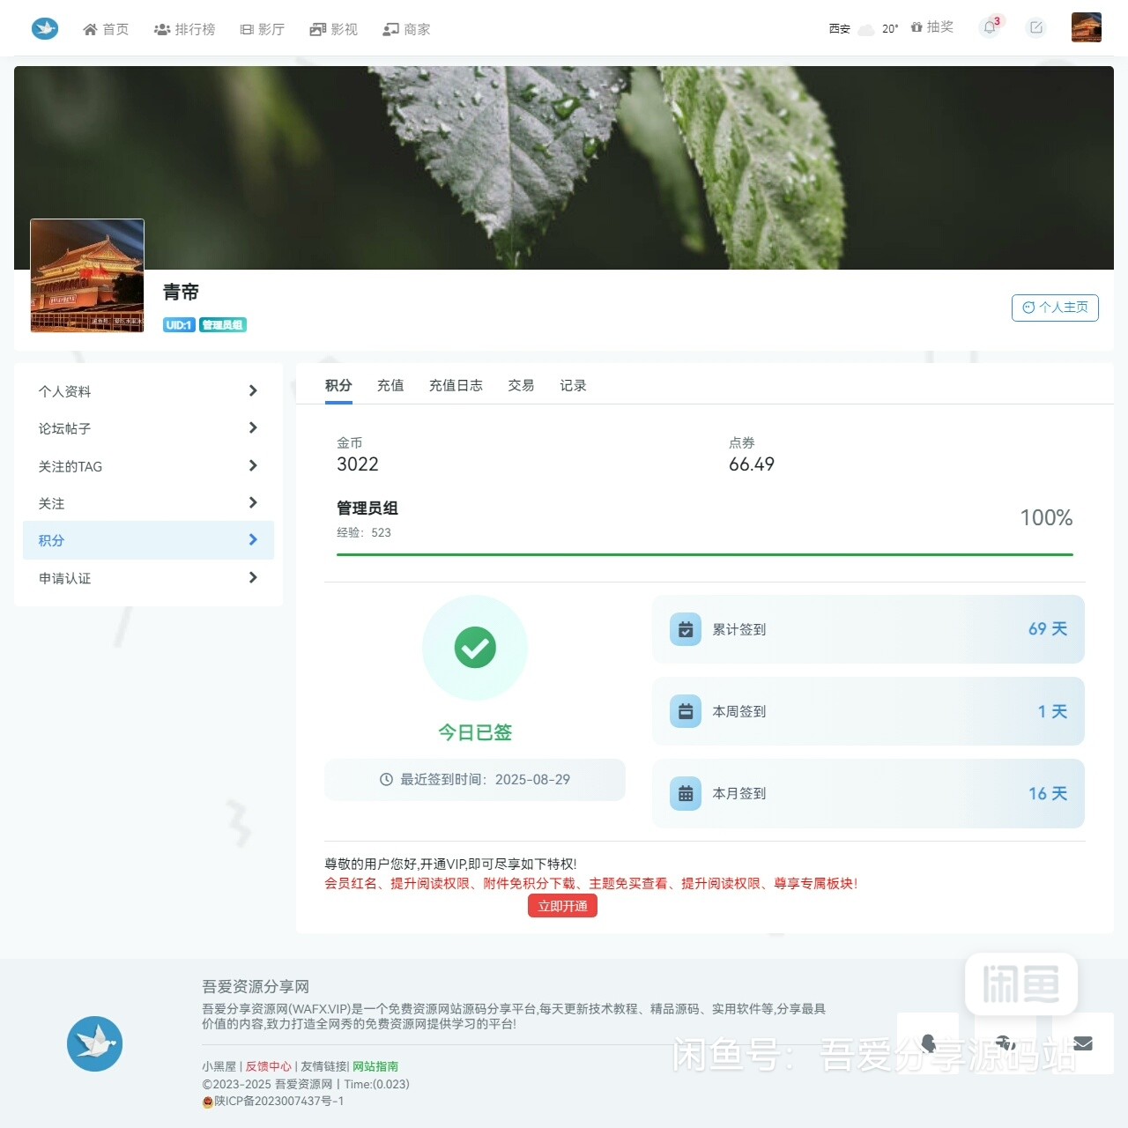This screenshot has width=1128, height=1128.
Task: Click the mail envelope icon in footer
Action: (1083, 1043)
